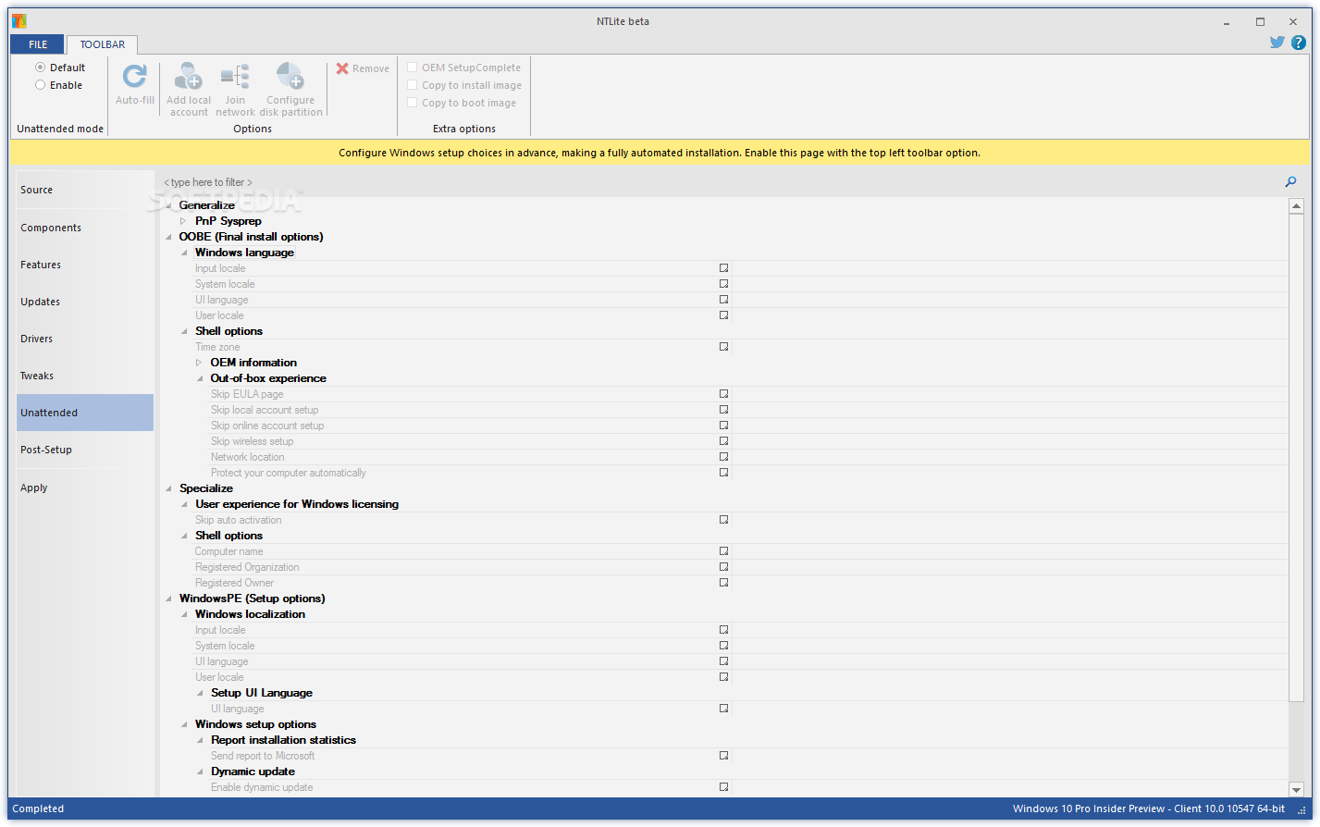The image size is (1320, 827).
Task: Open the Post-Setup page
Action: click(x=85, y=450)
